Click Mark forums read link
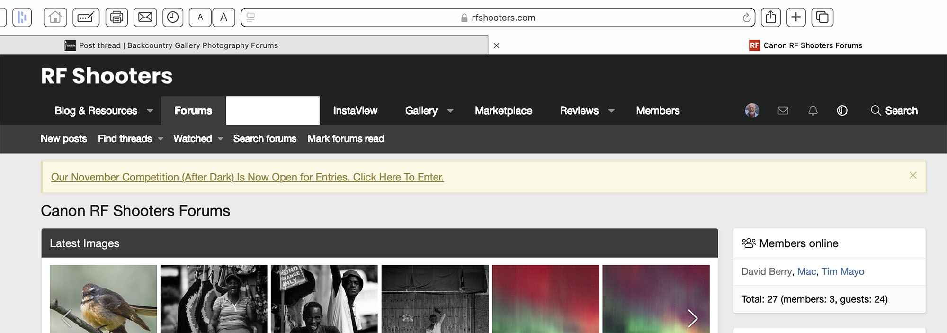 (x=346, y=139)
